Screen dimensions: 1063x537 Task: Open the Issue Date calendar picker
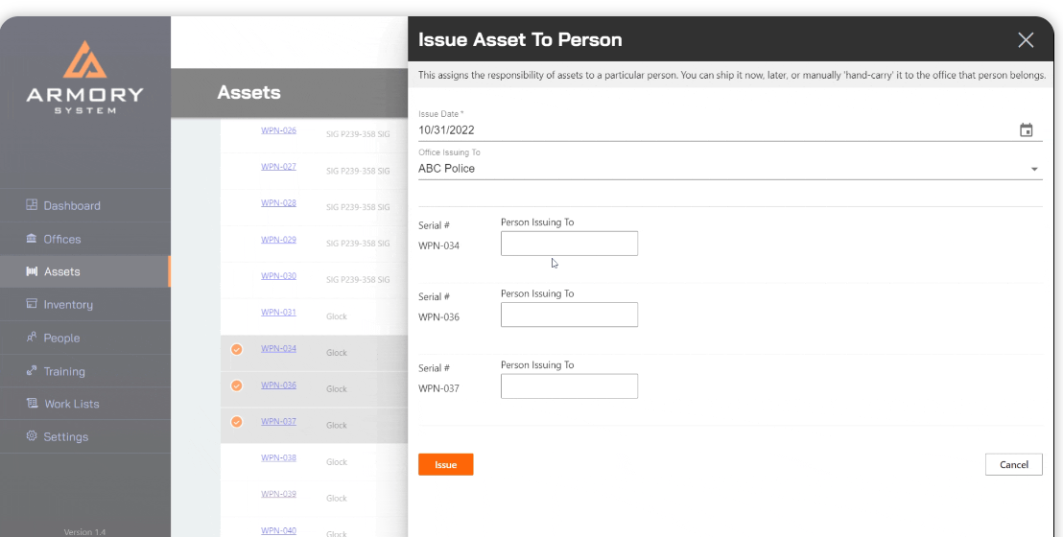1026,130
